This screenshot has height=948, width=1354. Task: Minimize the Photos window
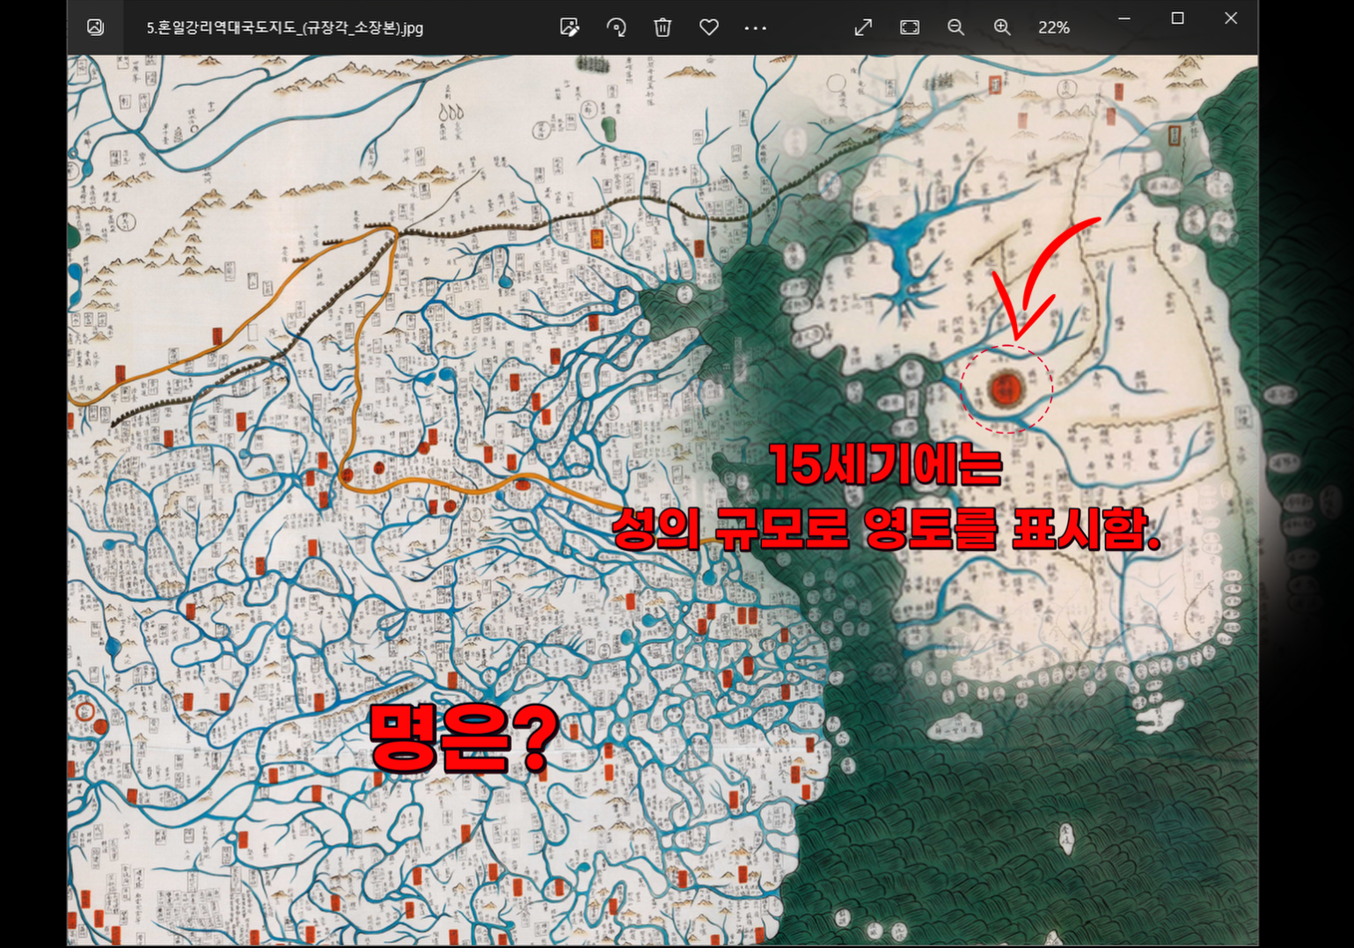[1124, 18]
